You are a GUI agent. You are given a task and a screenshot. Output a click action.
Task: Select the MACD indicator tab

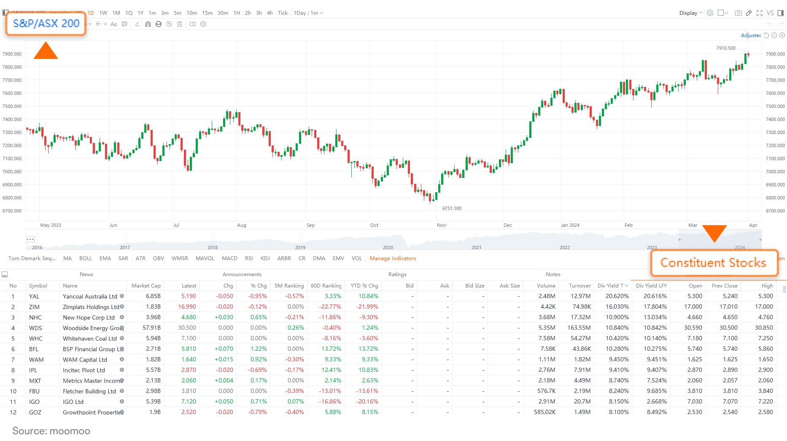[x=229, y=258]
